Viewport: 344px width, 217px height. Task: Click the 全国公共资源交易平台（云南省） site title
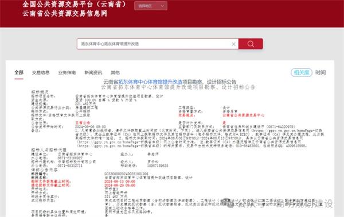point(75,4)
